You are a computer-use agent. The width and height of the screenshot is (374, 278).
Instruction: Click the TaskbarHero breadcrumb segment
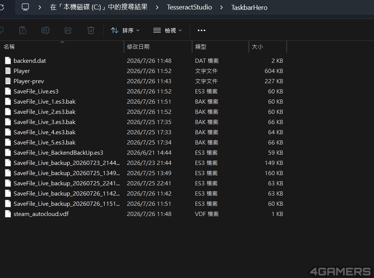(249, 8)
